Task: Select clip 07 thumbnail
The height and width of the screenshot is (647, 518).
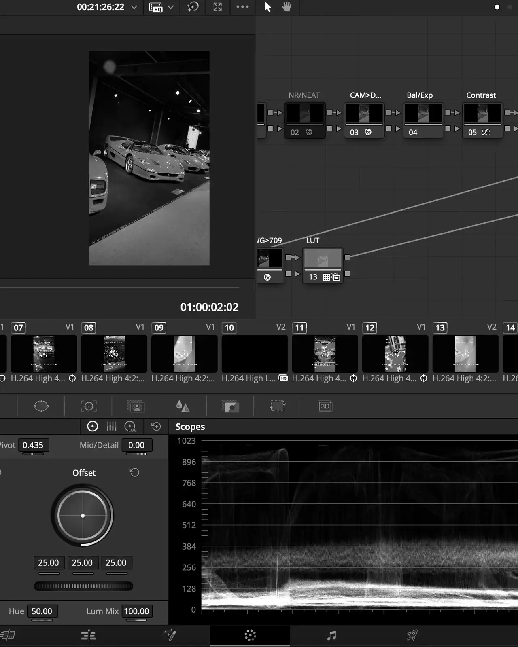Action: coord(44,353)
